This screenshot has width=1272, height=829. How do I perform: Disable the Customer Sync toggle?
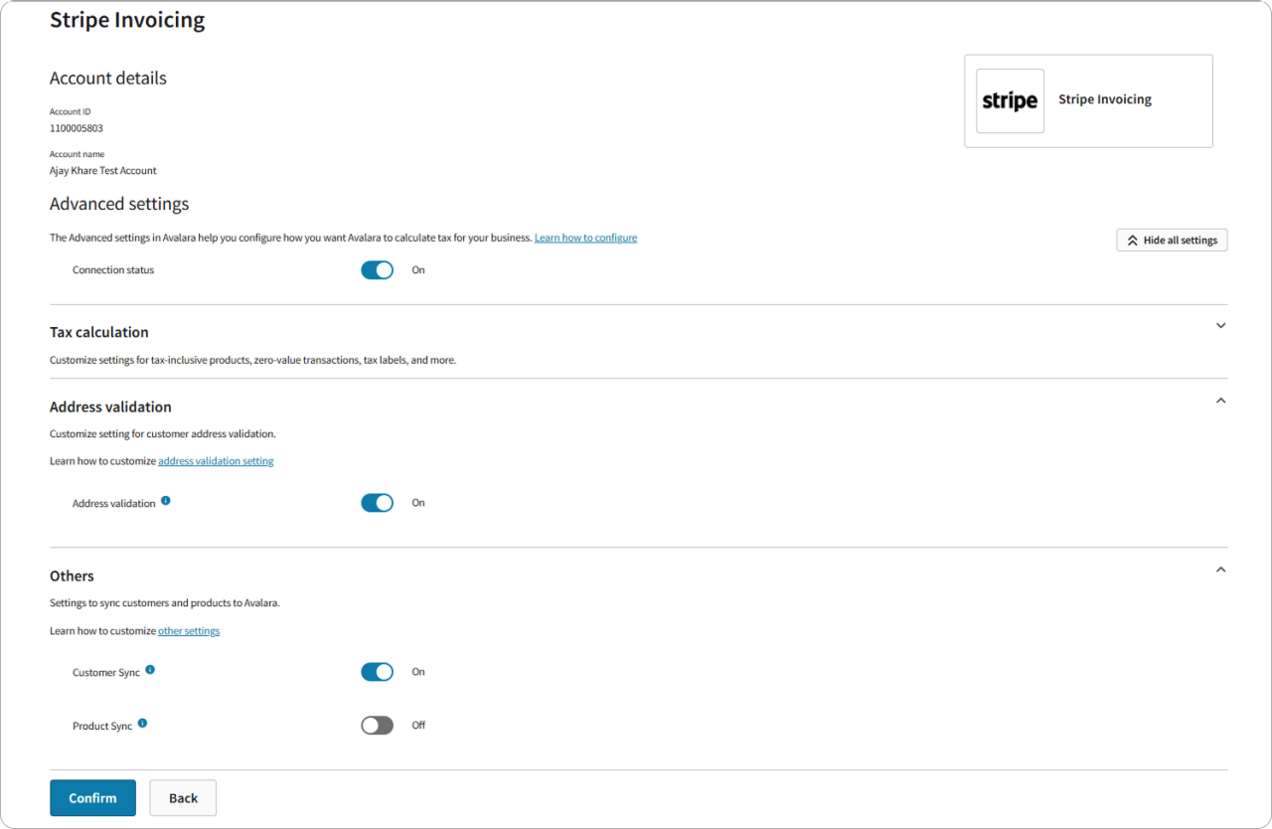(x=377, y=672)
